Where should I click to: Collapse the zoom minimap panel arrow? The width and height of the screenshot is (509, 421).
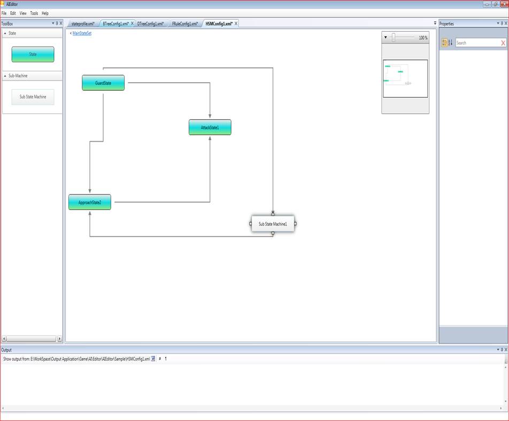click(385, 38)
